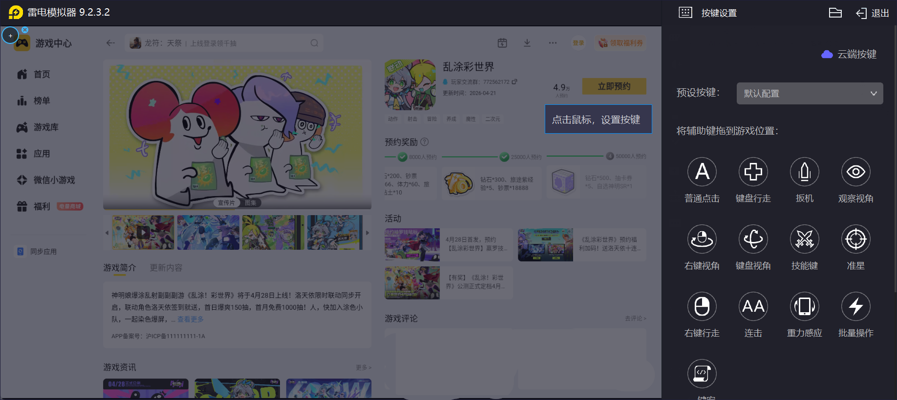Open the 4月28日首发 activity card

click(449, 245)
